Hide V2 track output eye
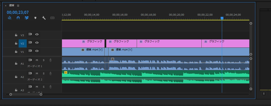Viewport: 271px width, 106px height. [37, 42]
